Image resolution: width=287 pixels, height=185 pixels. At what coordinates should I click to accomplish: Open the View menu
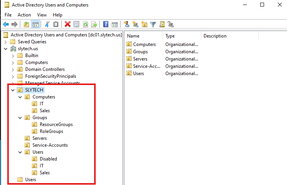tap(42, 15)
